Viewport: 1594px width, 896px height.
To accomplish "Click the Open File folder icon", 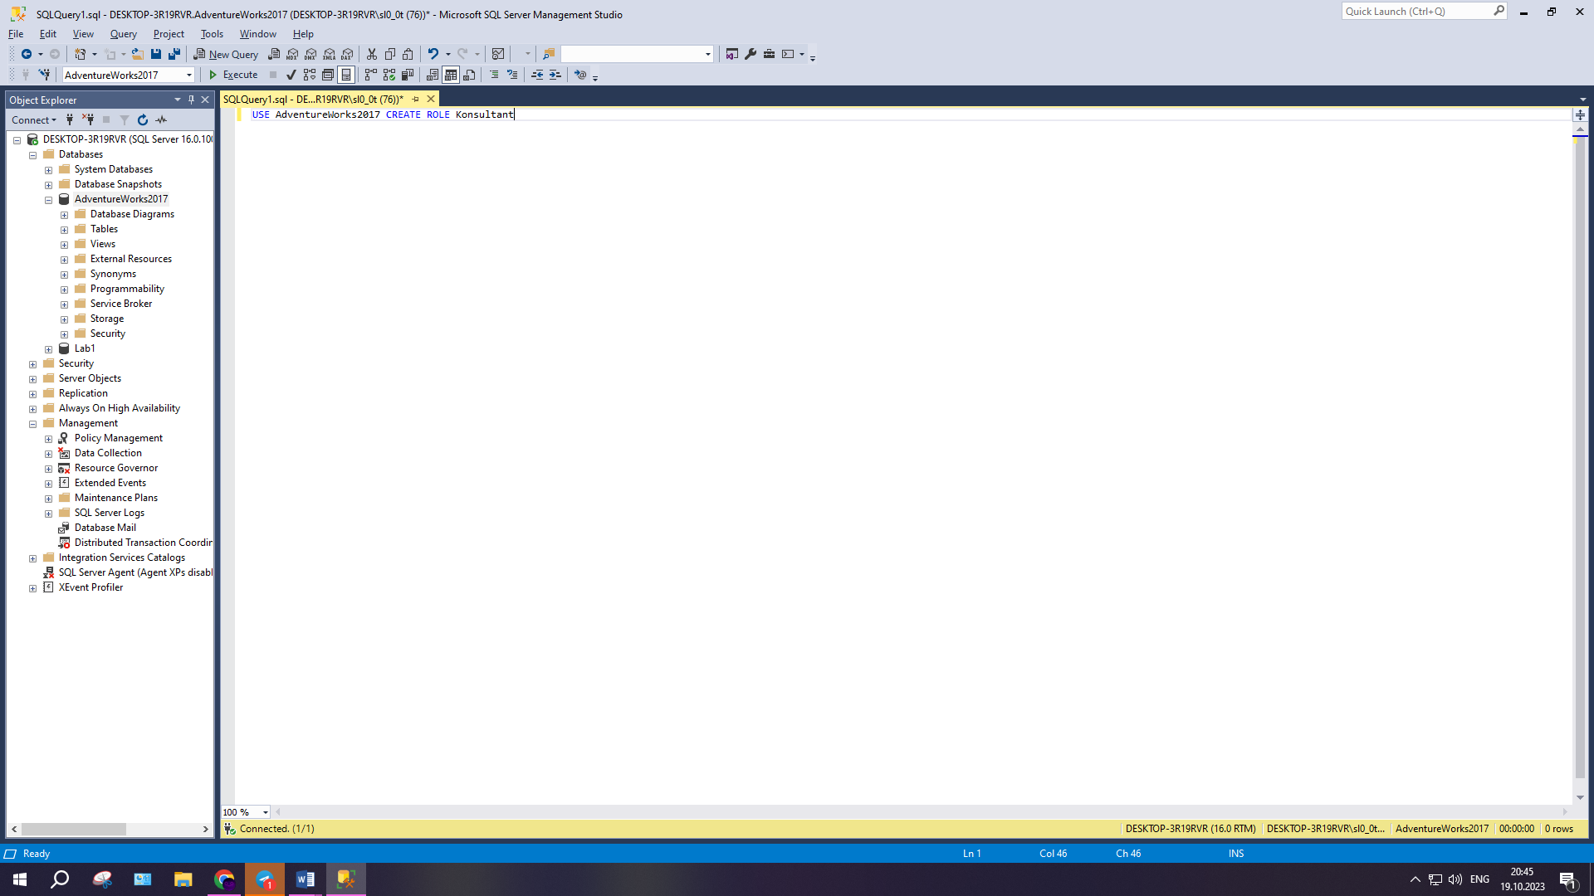I will pos(138,54).
